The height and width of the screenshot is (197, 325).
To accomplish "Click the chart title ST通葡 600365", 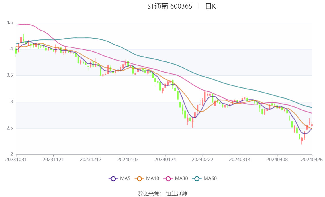I will (x=170, y=6).
